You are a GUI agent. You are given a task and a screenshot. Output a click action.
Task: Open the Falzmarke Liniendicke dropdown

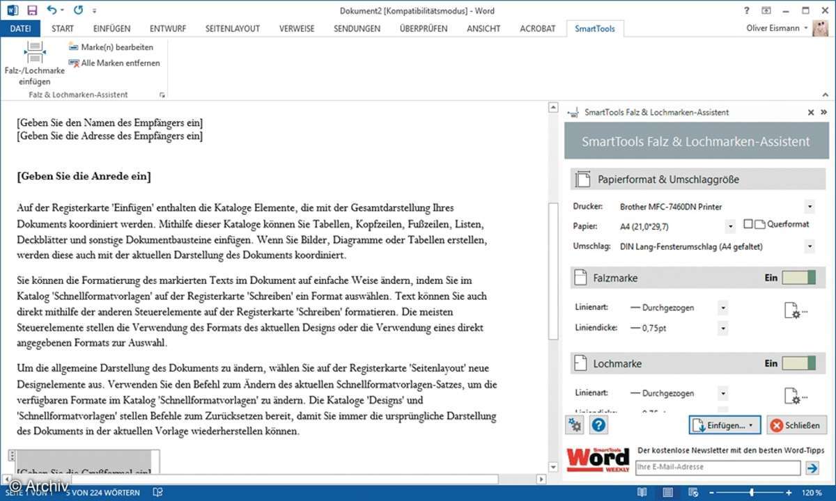coord(723,327)
